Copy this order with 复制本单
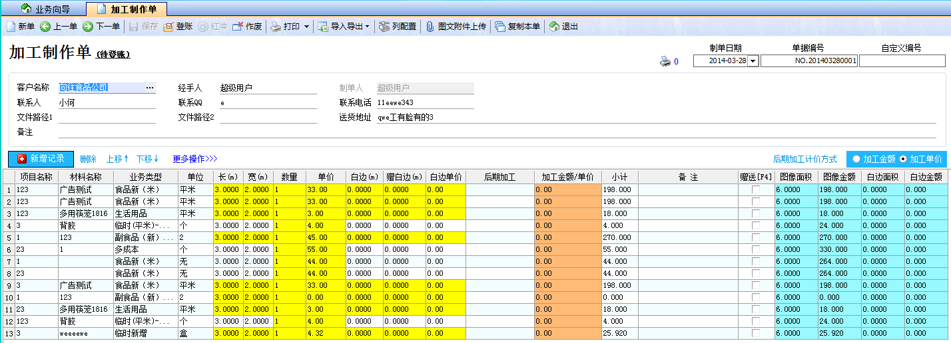 click(x=517, y=27)
